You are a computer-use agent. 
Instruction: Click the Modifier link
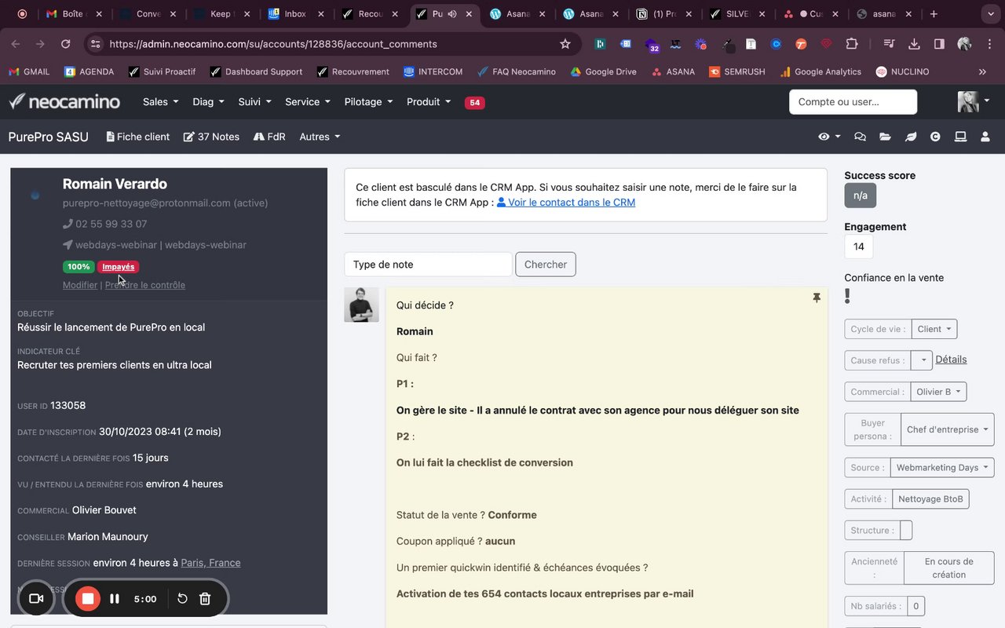(80, 285)
